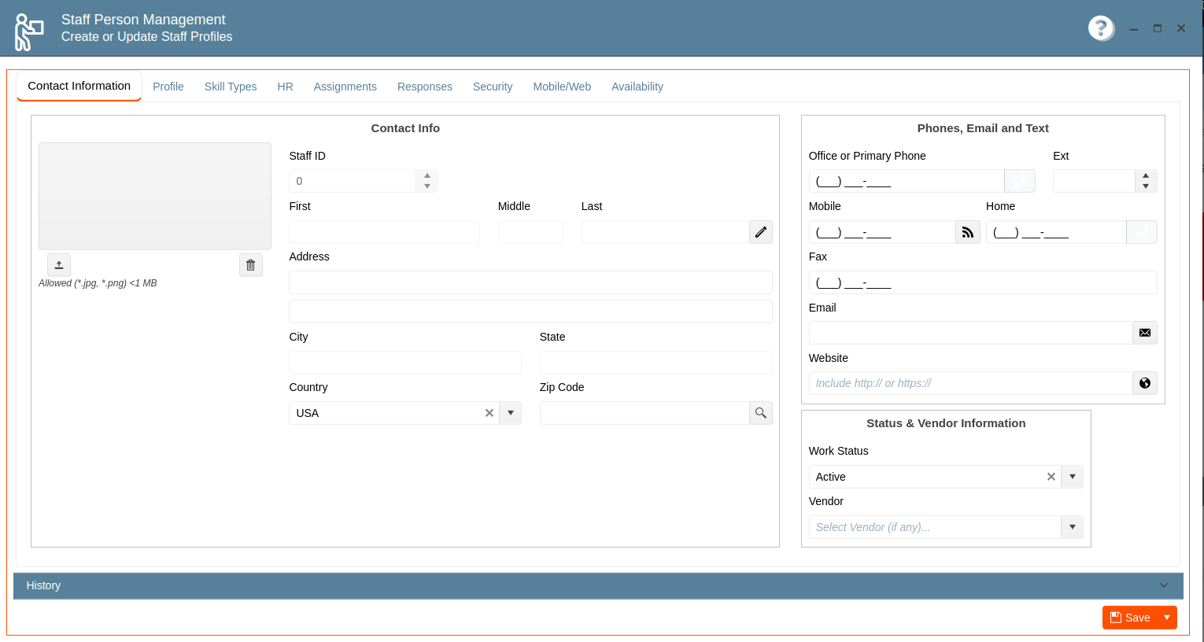Delete the current profile photo
This screenshot has height=642, width=1204.
click(x=250, y=264)
